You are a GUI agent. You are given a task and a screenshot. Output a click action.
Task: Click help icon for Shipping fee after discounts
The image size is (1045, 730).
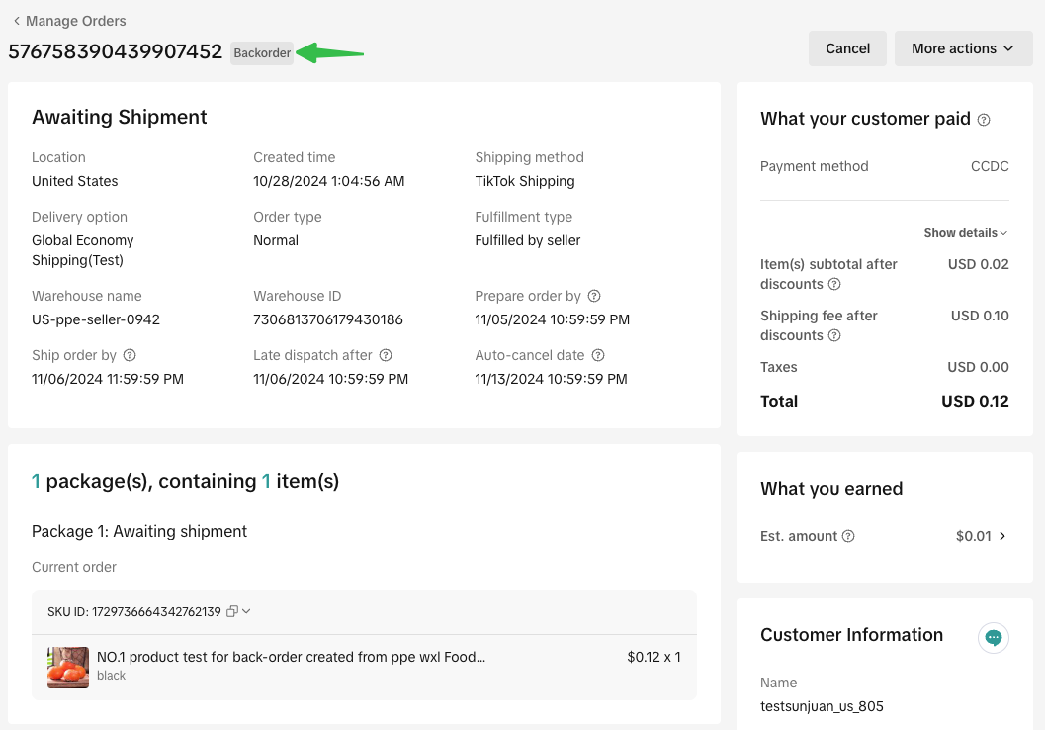point(834,335)
